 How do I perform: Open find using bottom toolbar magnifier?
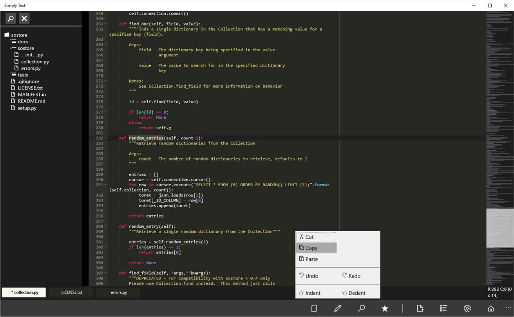tap(361, 308)
